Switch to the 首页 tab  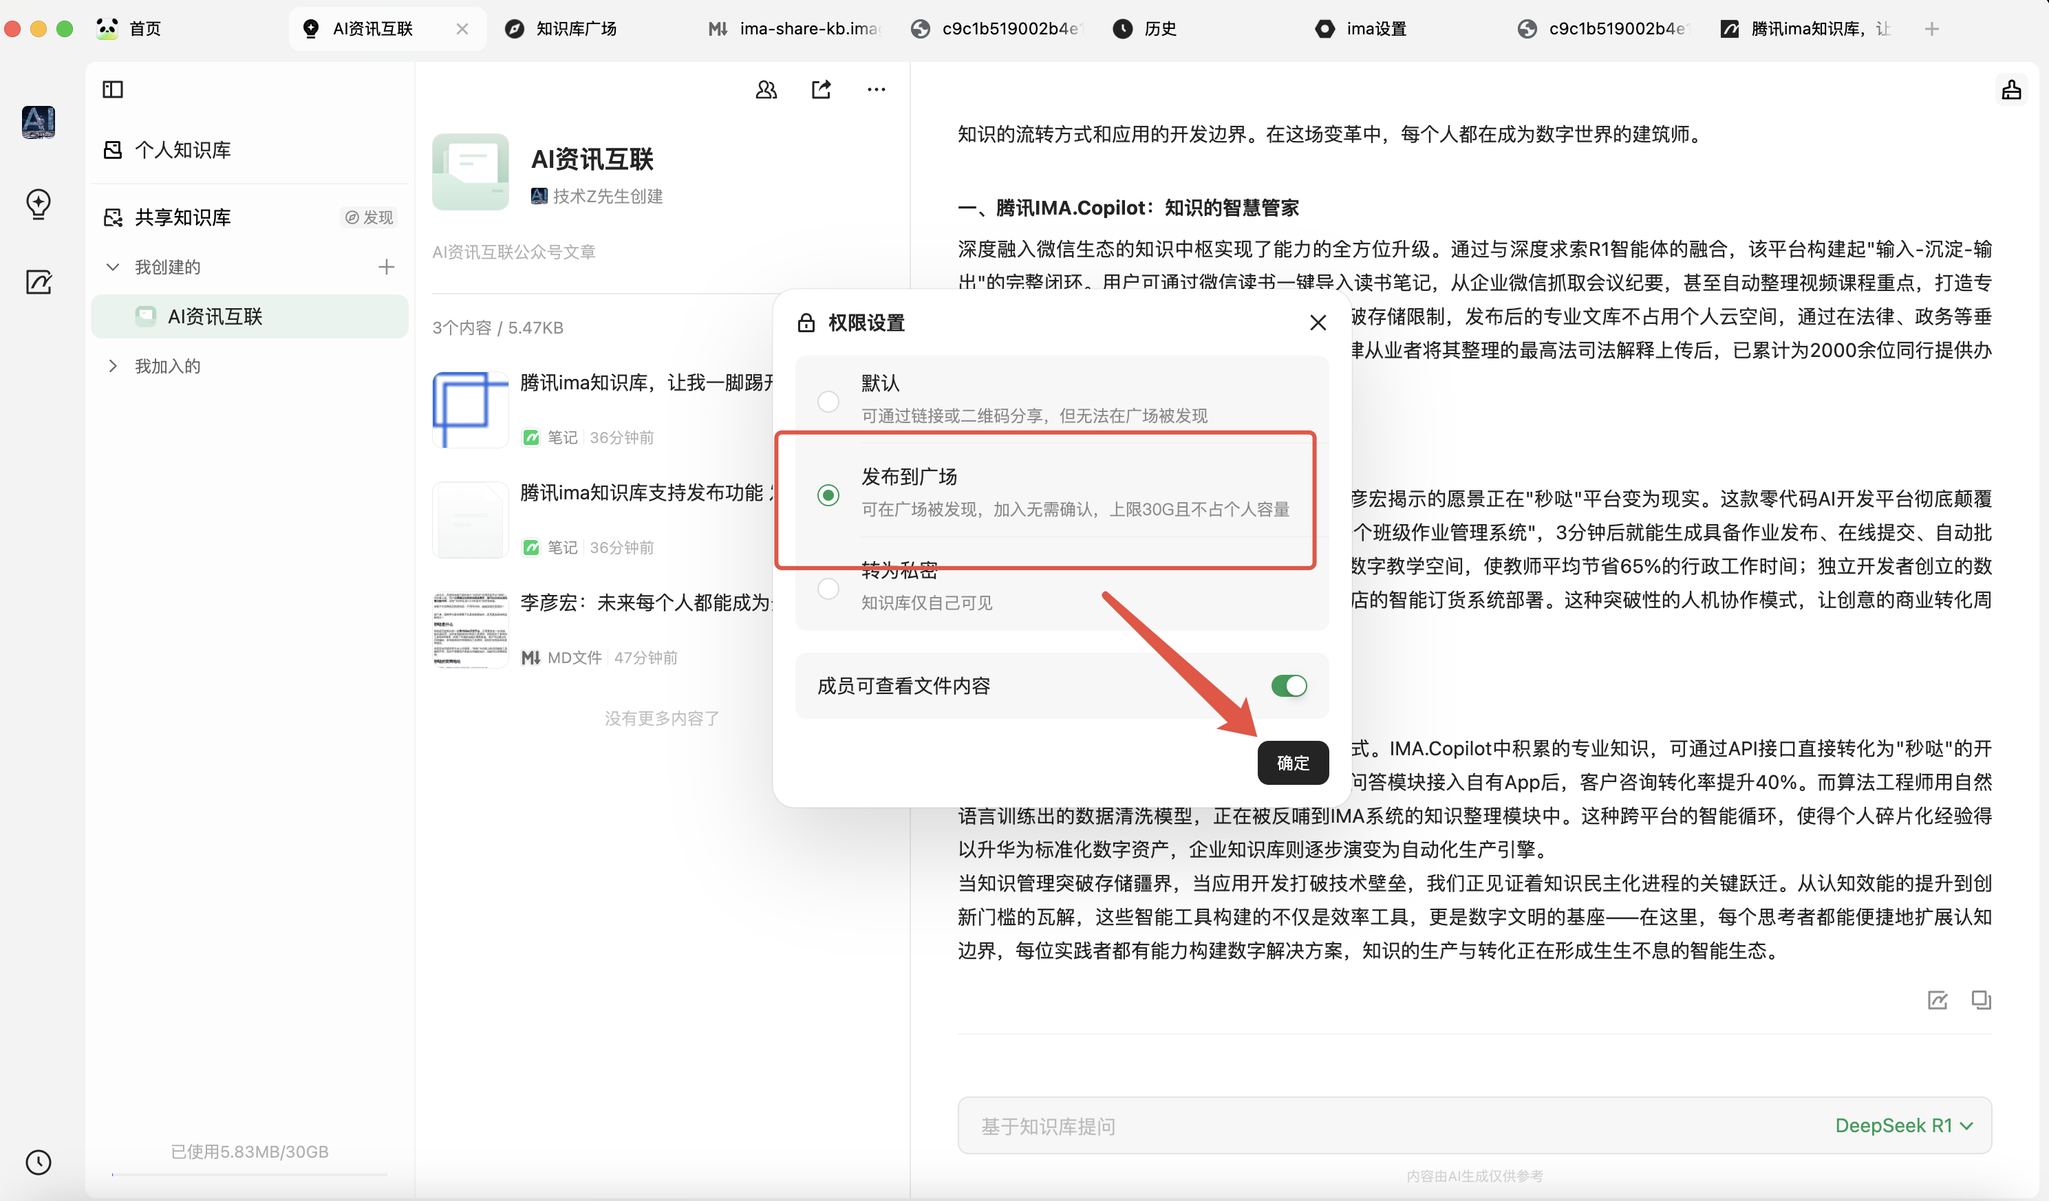pos(129,30)
